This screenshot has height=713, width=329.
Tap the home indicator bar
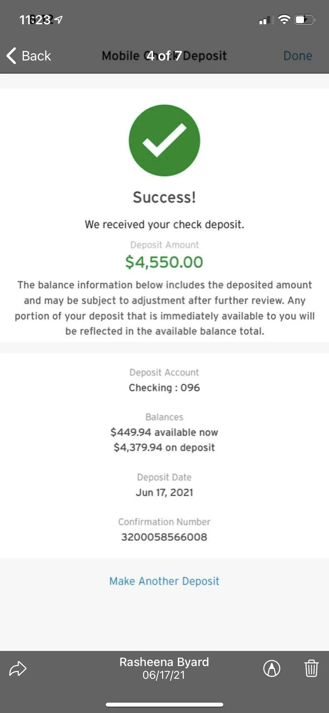tap(164, 705)
